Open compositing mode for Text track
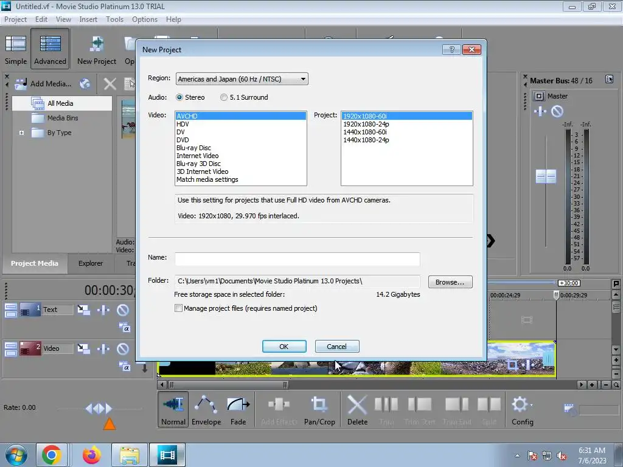 (124, 328)
